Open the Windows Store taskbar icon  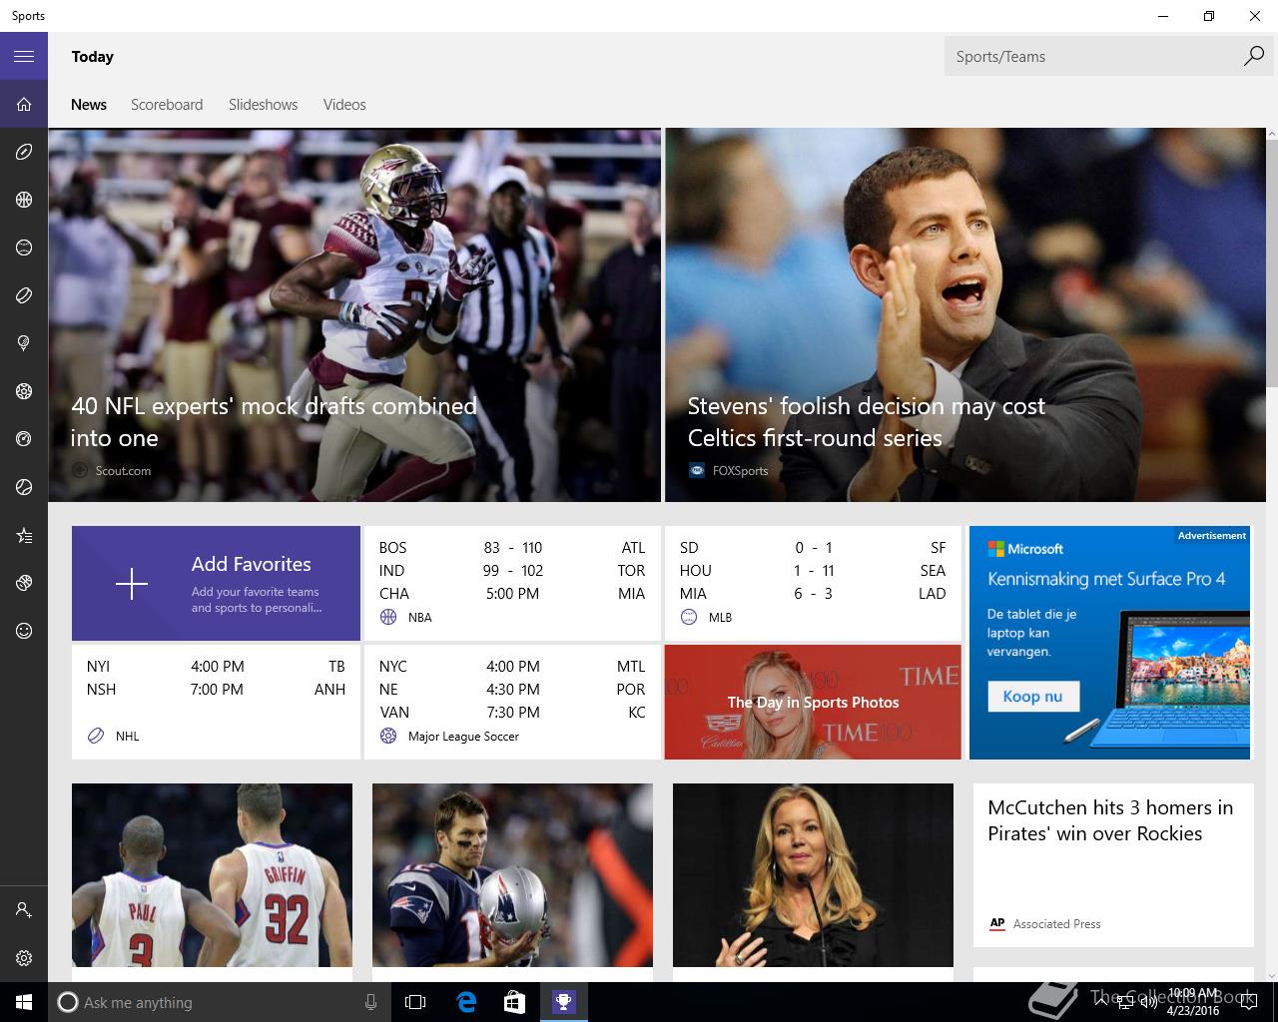[x=514, y=1002]
